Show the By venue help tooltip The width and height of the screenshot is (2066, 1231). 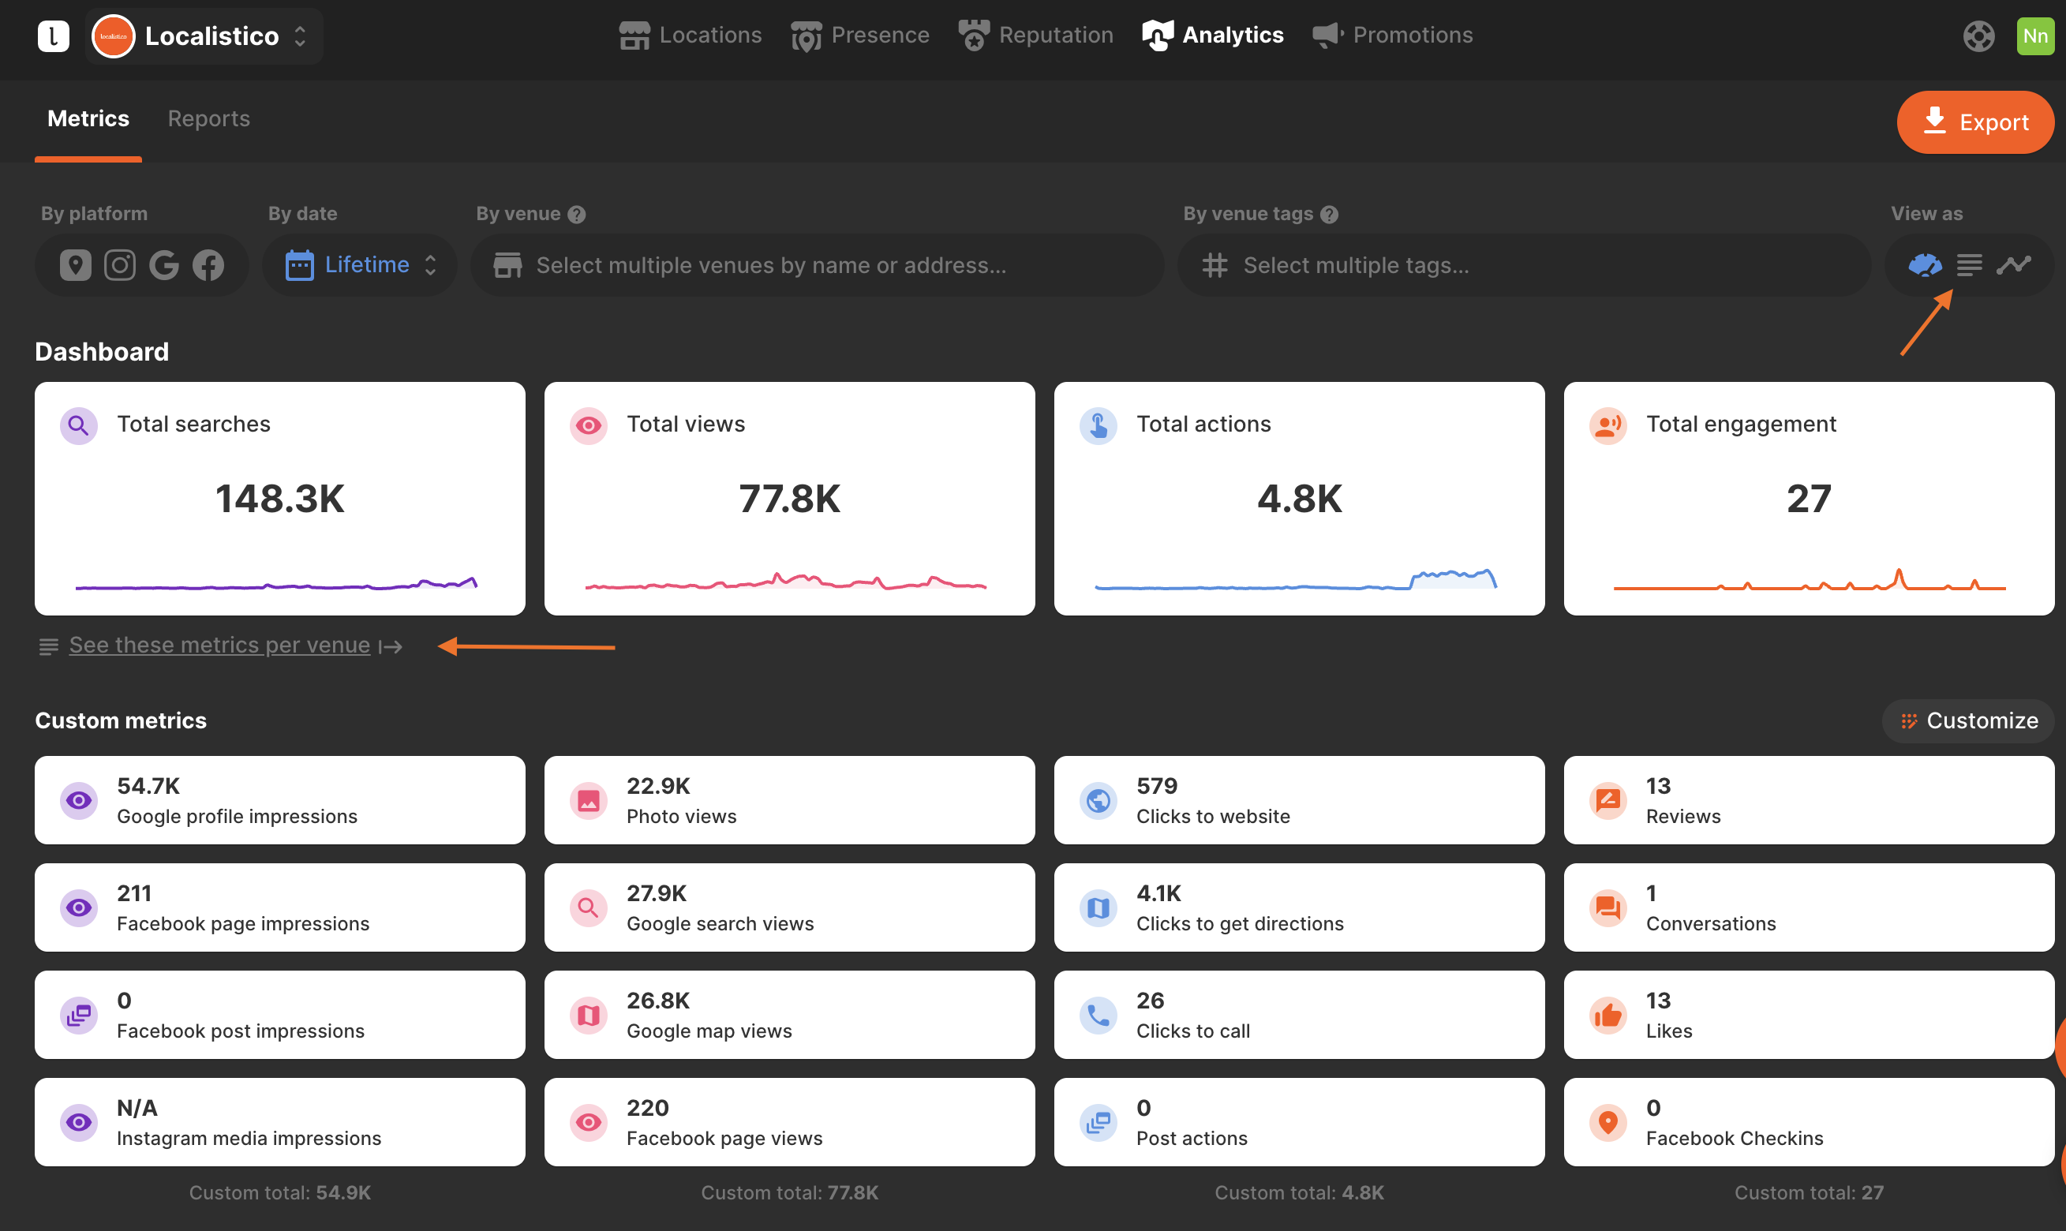point(577,215)
